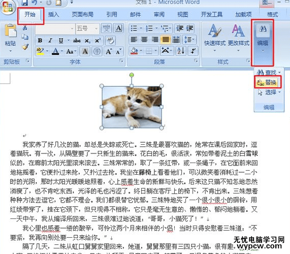290x254 pixels.
Task: Select the cat picture in document
Action: click(132, 107)
